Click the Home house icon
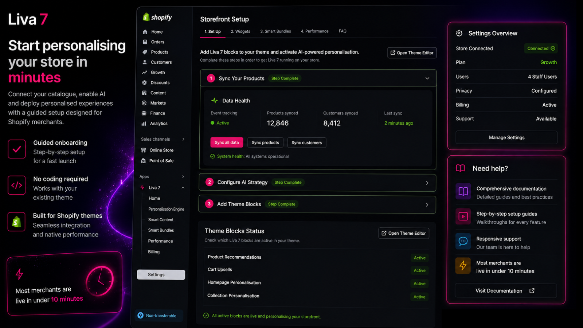 click(x=145, y=32)
